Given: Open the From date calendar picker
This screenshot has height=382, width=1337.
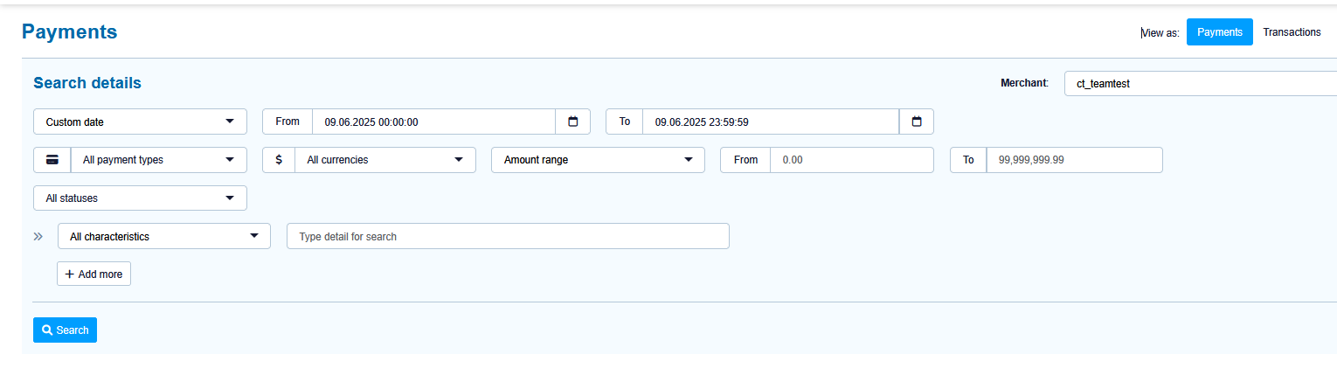Looking at the screenshot, I should (x=573, y=122).
